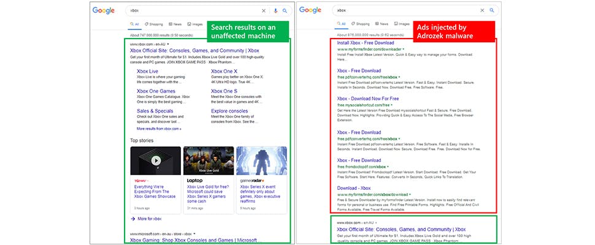Expand the dropdown arrow next to www.microsoft.com › en-au › store
The height and width of the screenshot is (245, 595).
pyautogui.click(x=194, y=234)
